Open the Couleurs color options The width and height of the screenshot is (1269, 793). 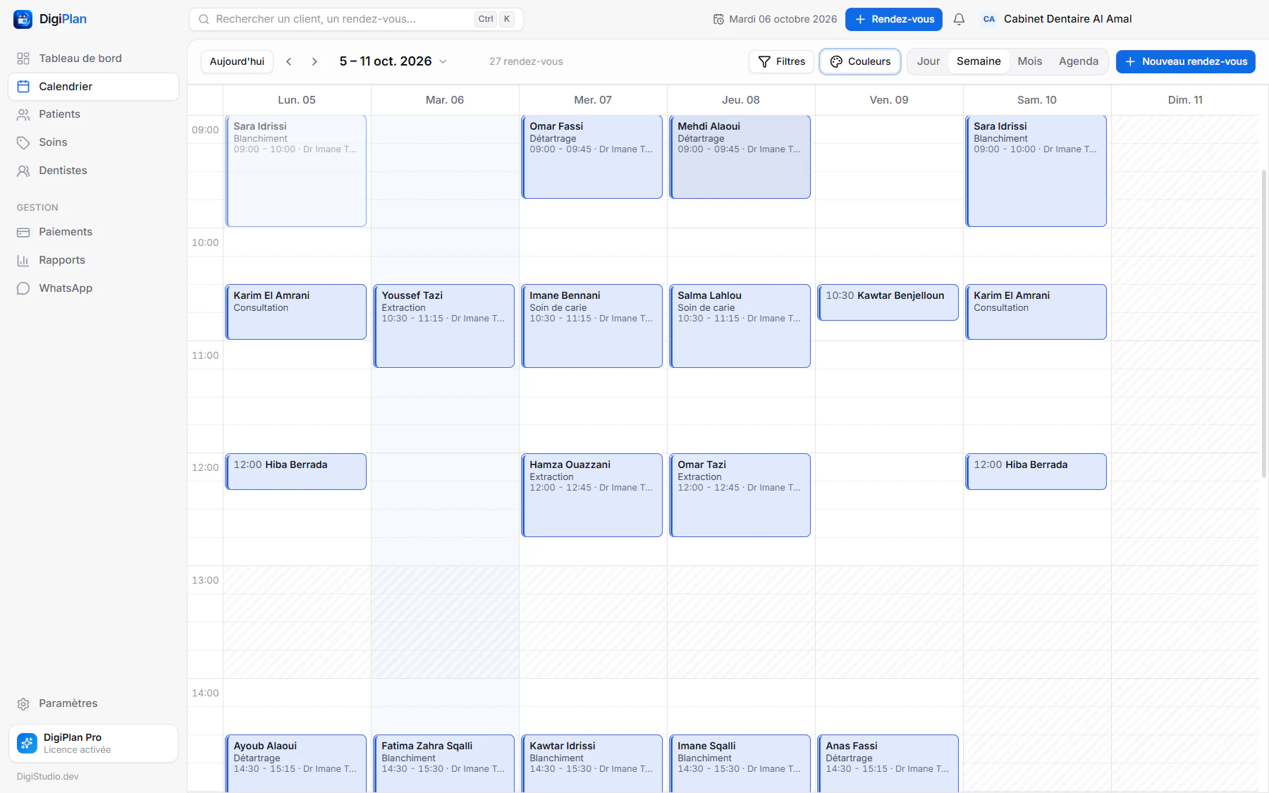[x=860, y=61]
